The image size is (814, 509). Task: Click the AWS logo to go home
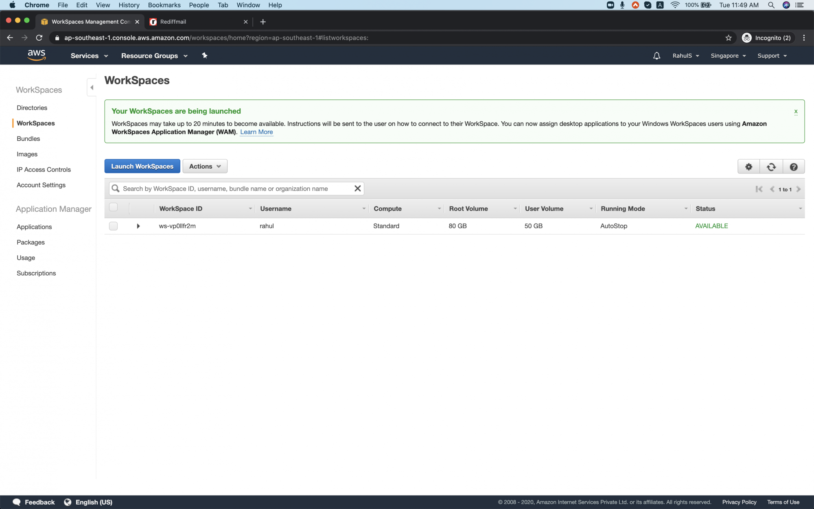[37, 55]
